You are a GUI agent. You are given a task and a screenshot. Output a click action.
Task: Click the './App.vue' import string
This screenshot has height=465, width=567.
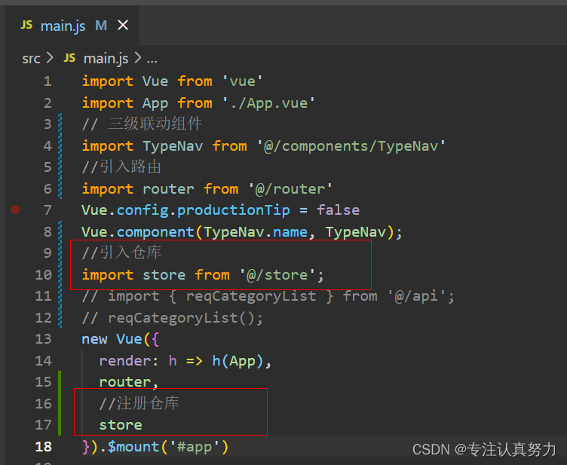(268, 103)
